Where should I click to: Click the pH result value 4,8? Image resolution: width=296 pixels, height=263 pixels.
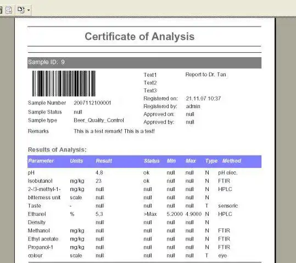99,173
